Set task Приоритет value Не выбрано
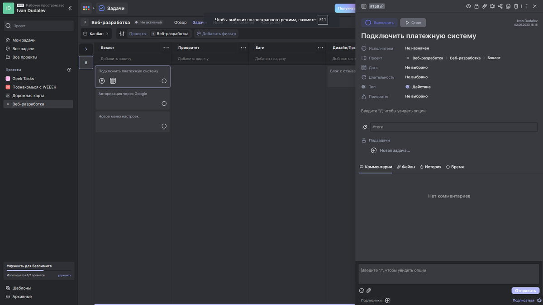Screen dimensions: 543x305 [x=416, y=96]
